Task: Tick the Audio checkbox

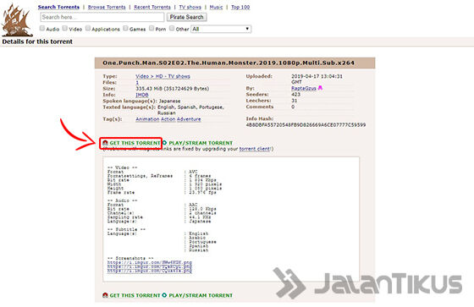Action: [42, 29]
